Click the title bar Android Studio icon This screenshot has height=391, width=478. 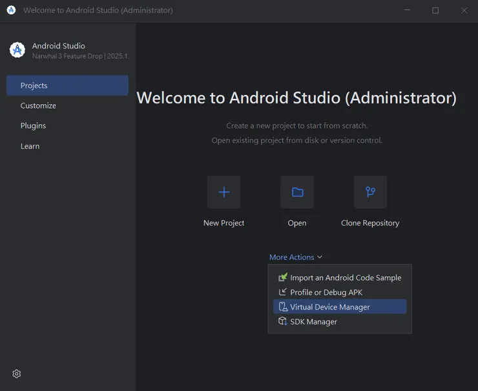pyautogui.click(x=11, y=10)
